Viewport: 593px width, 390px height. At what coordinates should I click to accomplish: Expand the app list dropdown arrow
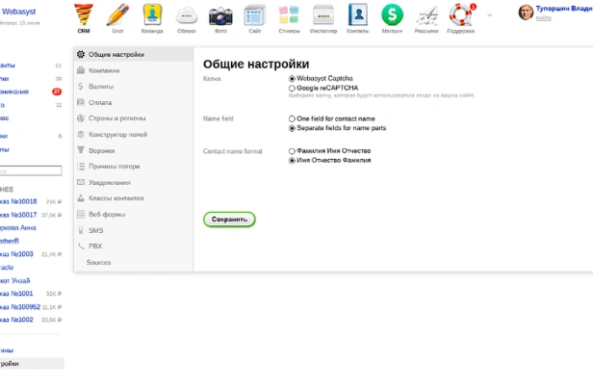click(x=489, y=15)
